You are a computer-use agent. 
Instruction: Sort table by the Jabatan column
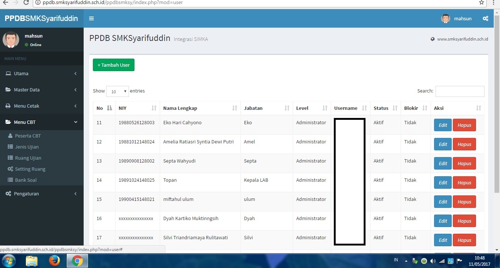266,108
